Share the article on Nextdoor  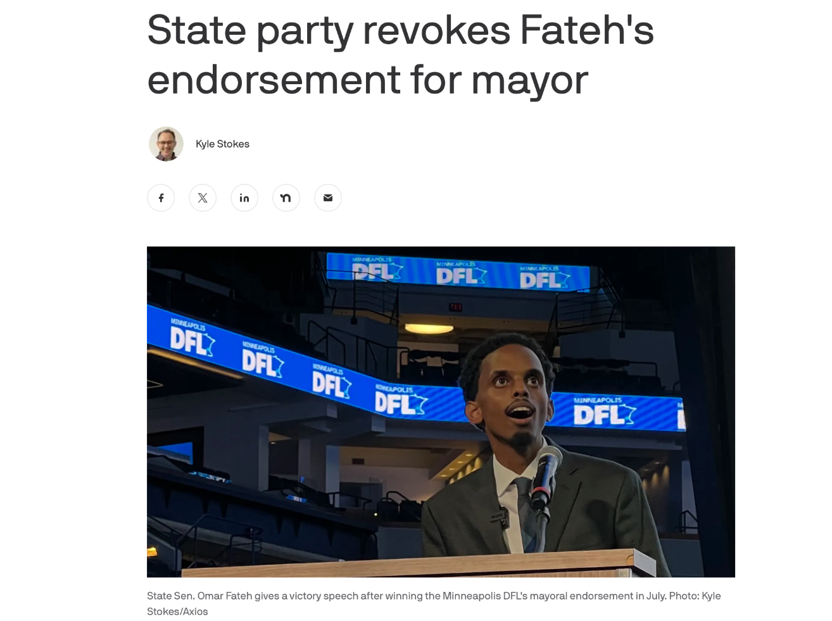[x=286, y=198]
